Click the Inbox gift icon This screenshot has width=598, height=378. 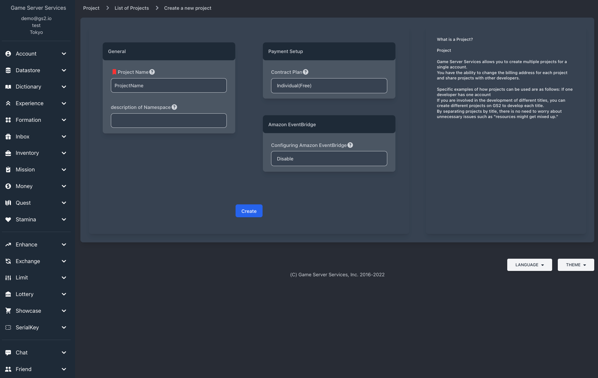[8, 137]
